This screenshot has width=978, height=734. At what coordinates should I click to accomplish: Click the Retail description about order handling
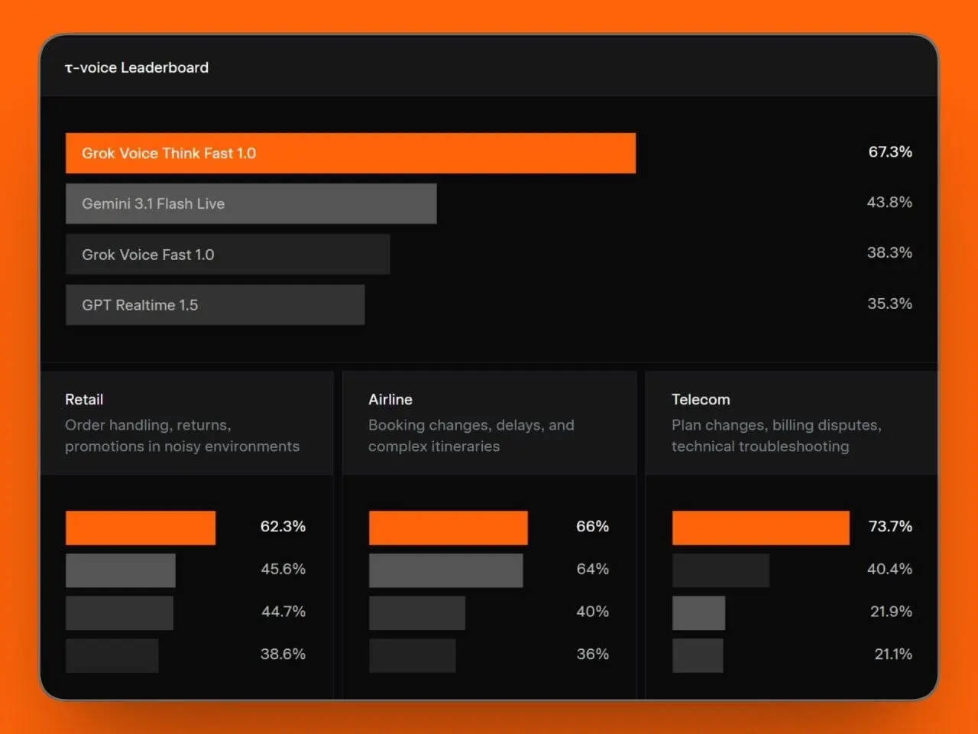coord(182,436)
